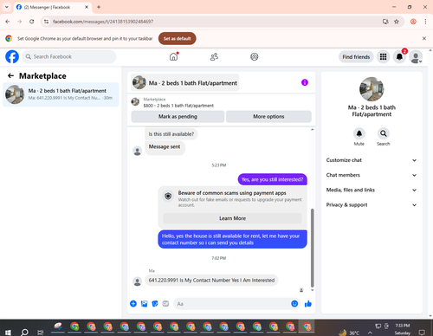Search in conversation with the magnifier icon
Image resolution: width=433 pixels, height=336 pixels.
click(384, 133)
